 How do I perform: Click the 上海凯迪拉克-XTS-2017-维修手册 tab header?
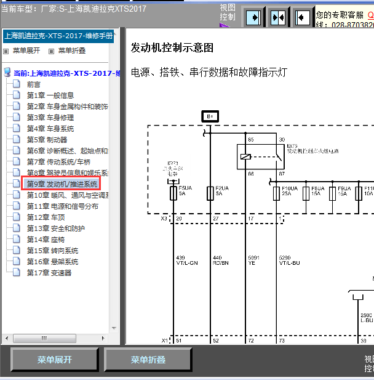point(58,36)
